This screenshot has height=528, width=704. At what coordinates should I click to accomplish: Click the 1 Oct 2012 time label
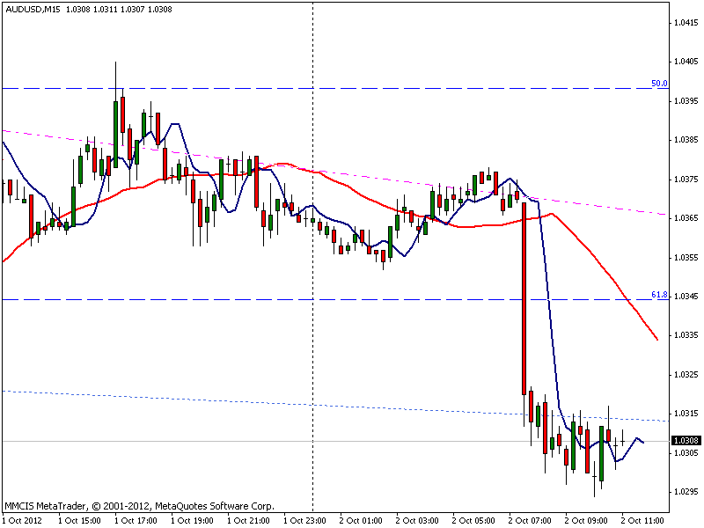point(23,521)
